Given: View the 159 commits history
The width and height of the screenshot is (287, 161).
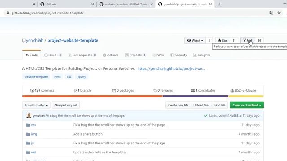Looking at the screenshot, I should pos(42,90).
